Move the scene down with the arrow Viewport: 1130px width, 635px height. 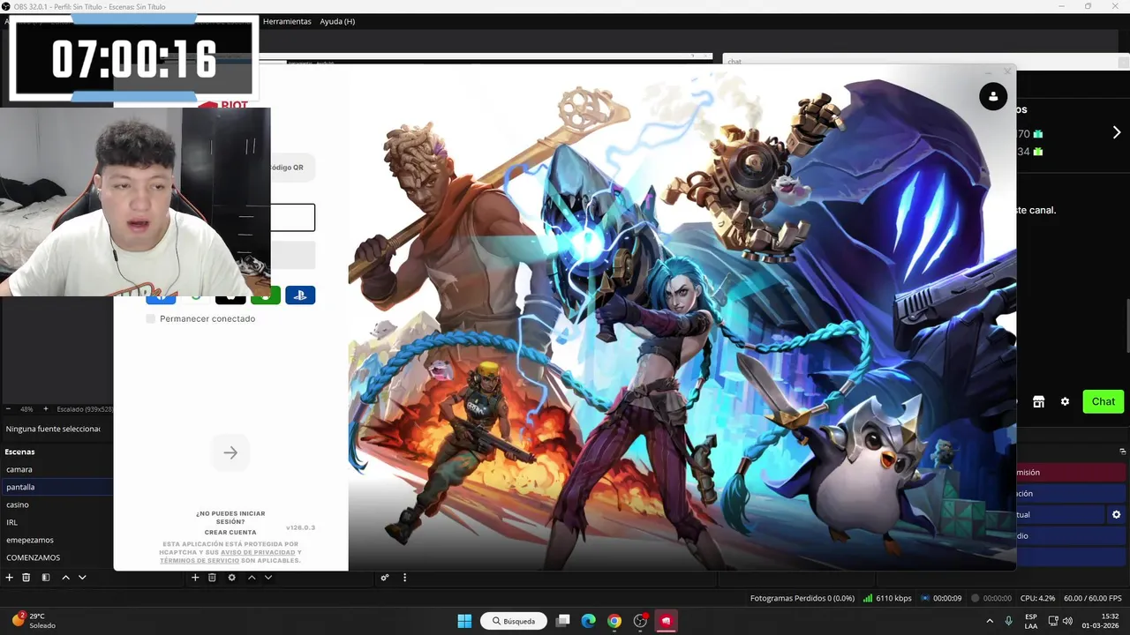tap(82, 578)
